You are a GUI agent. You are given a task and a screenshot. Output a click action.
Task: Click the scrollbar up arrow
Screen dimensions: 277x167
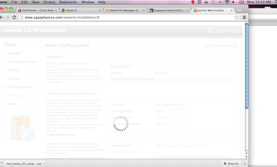[247, 153]
